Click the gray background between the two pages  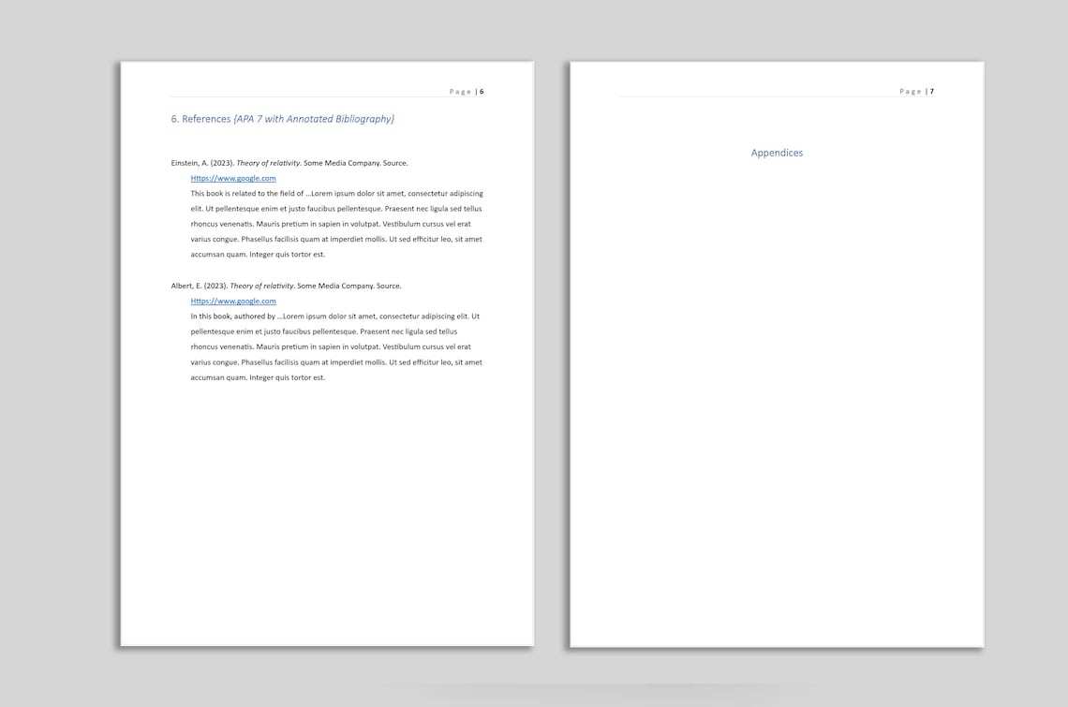pos(551,375)
